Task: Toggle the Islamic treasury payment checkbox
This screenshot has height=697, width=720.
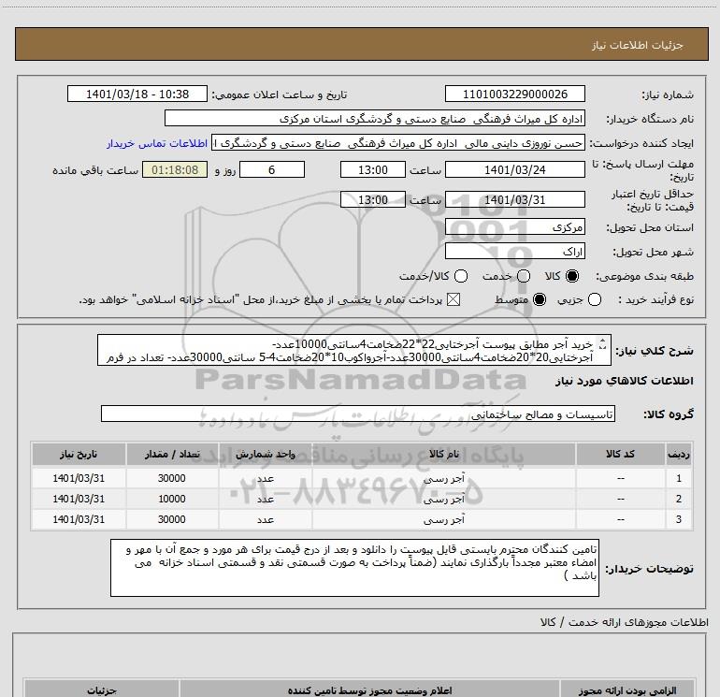Action: click(x=454, y=300)
